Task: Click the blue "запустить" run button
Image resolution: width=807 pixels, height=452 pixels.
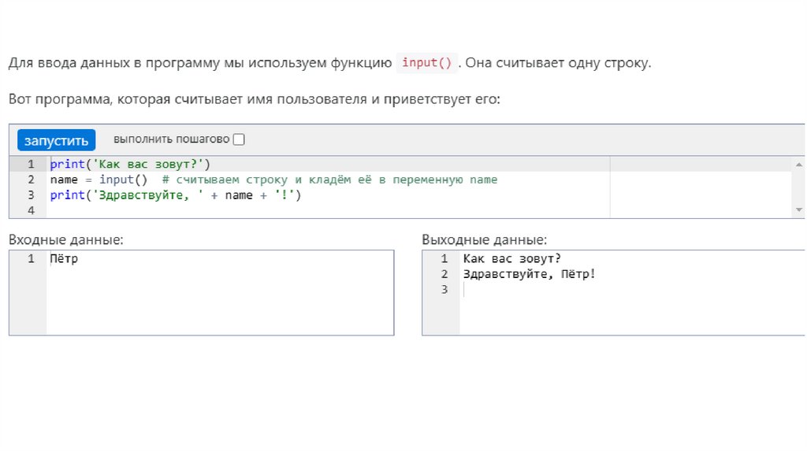Action: [56, 140]
